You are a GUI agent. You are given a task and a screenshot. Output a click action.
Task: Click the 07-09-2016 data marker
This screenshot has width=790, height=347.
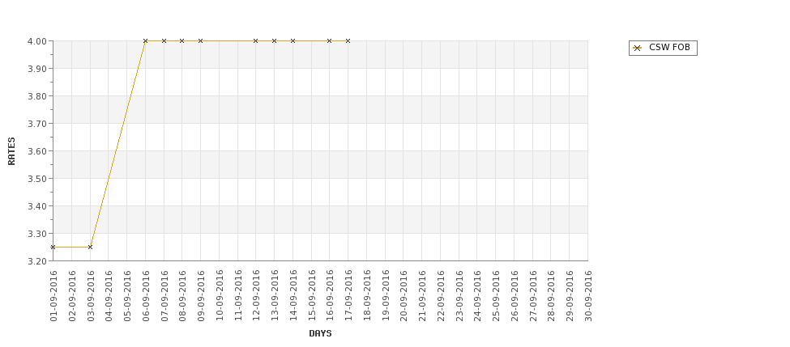tap(164, 40)
